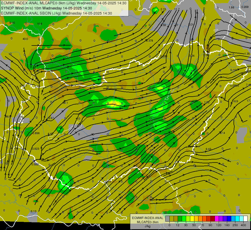
Task: Click the ECMWF-INDEX-ANAL SBCIN title line
Action: [56, 13]
